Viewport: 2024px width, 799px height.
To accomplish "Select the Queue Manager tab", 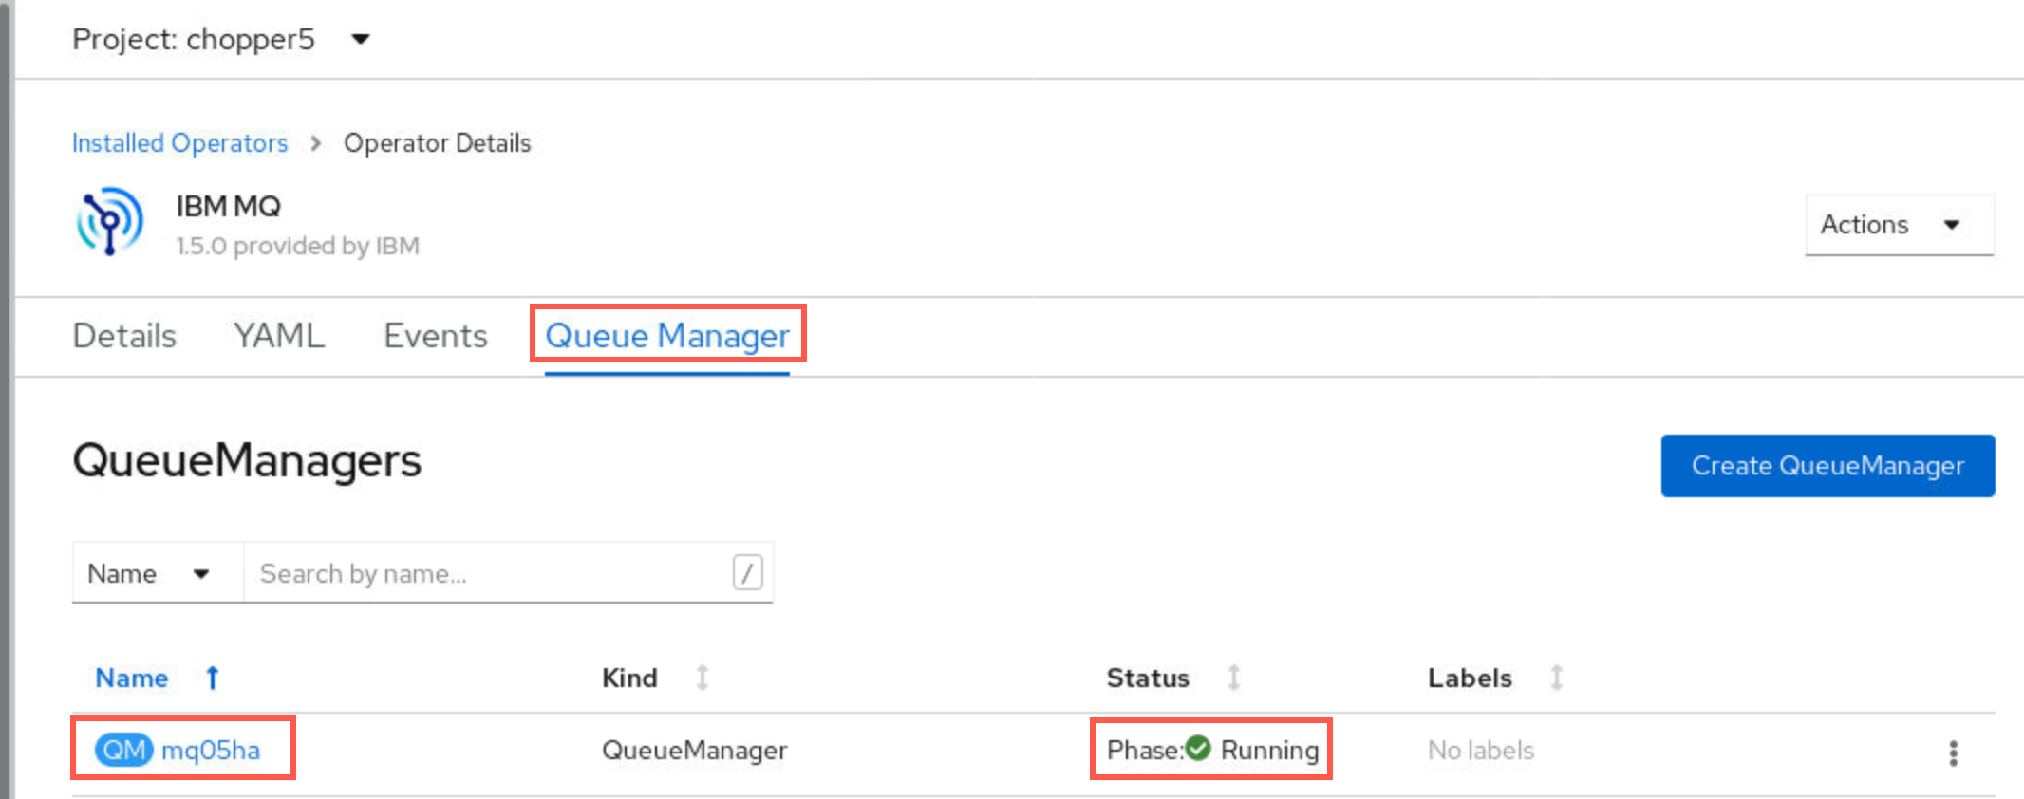I will coord(667,336).
